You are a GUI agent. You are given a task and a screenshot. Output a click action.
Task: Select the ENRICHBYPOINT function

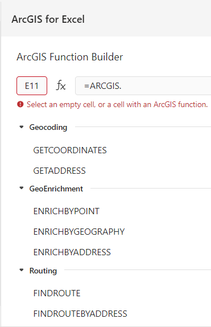click(x=67, y=211)
